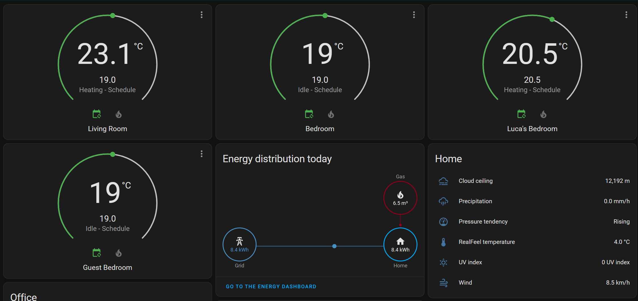Select schedule mode icon for Bedroom thermostat
This screenshot has width=638, height=301.
[309, 114]
